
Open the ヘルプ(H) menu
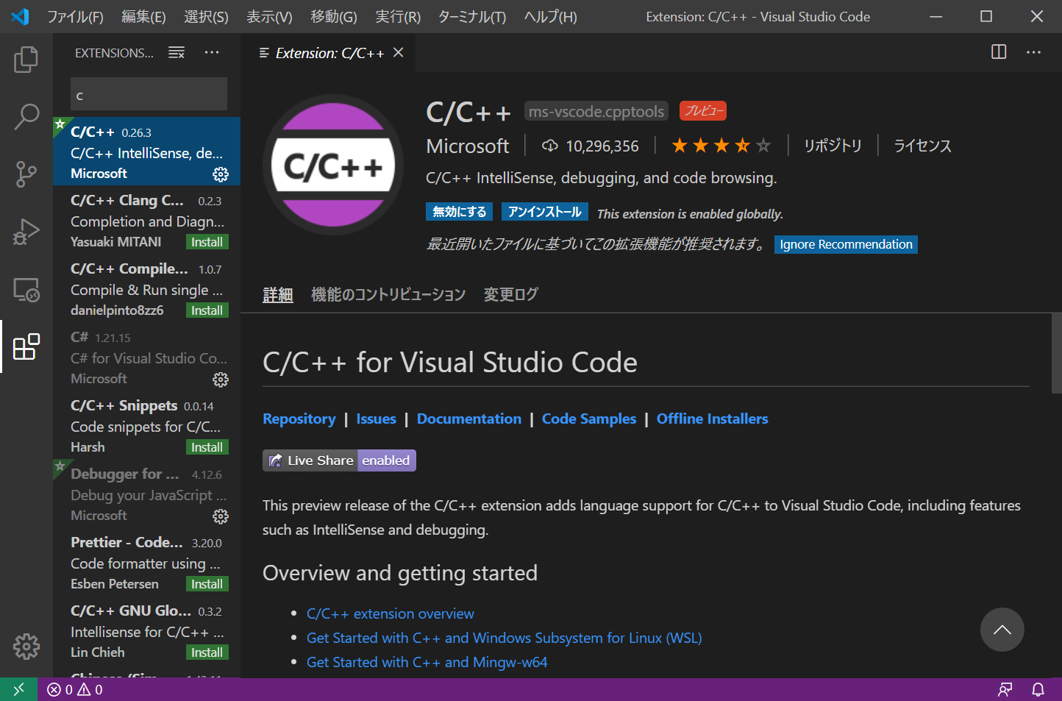pyautogui.click(x=550, y=16)
